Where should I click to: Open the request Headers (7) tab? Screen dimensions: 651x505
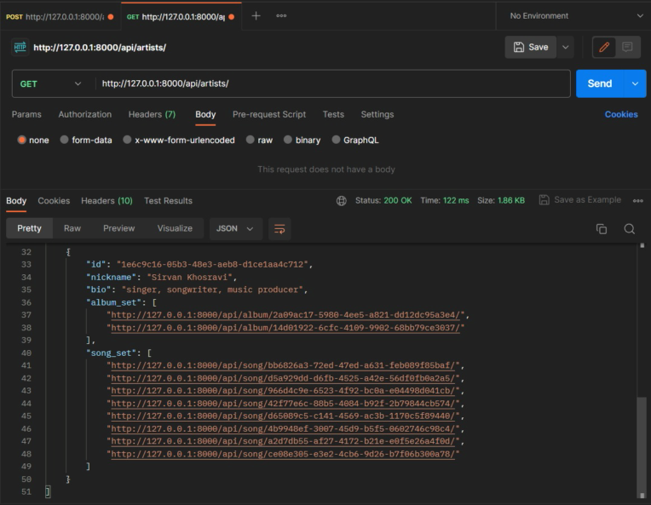[152, 114]
